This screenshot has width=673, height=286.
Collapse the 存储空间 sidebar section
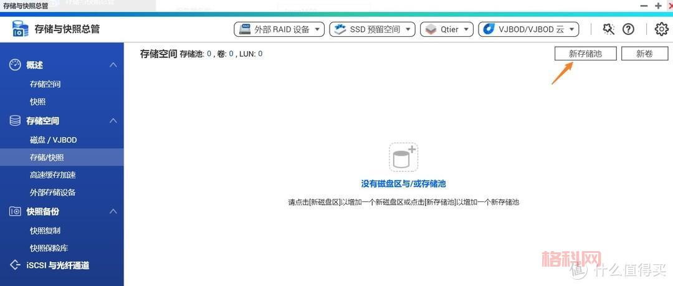(x=113, y=121)
